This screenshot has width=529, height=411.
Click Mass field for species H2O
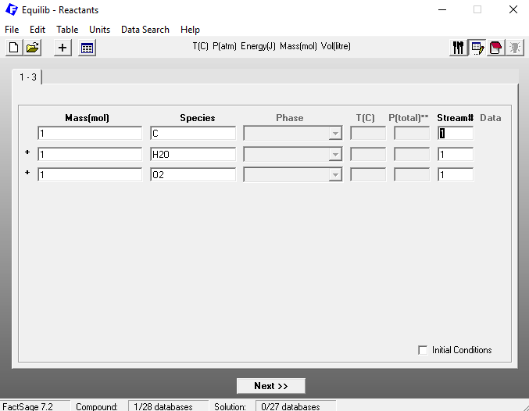pos(90,154)
